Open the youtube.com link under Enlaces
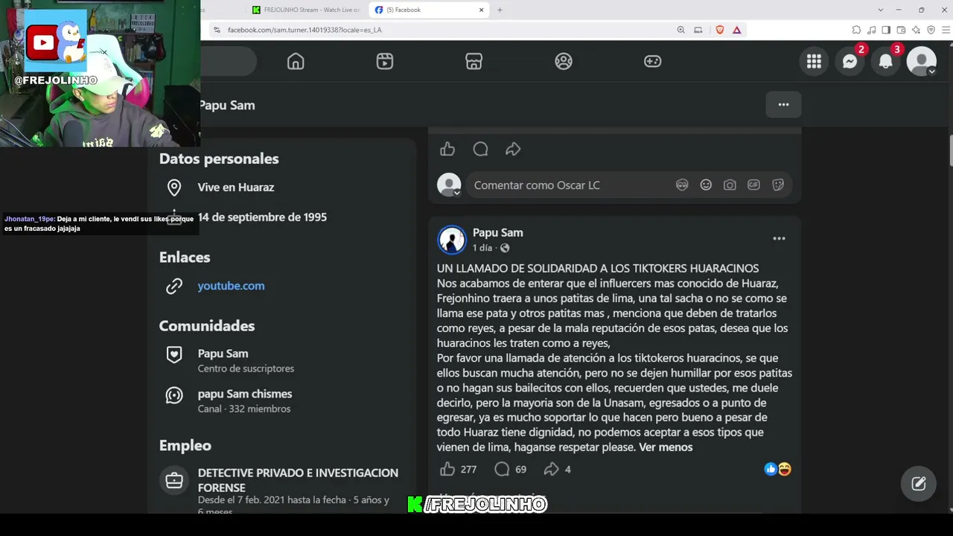953x536 pixels. click(231, 286)
